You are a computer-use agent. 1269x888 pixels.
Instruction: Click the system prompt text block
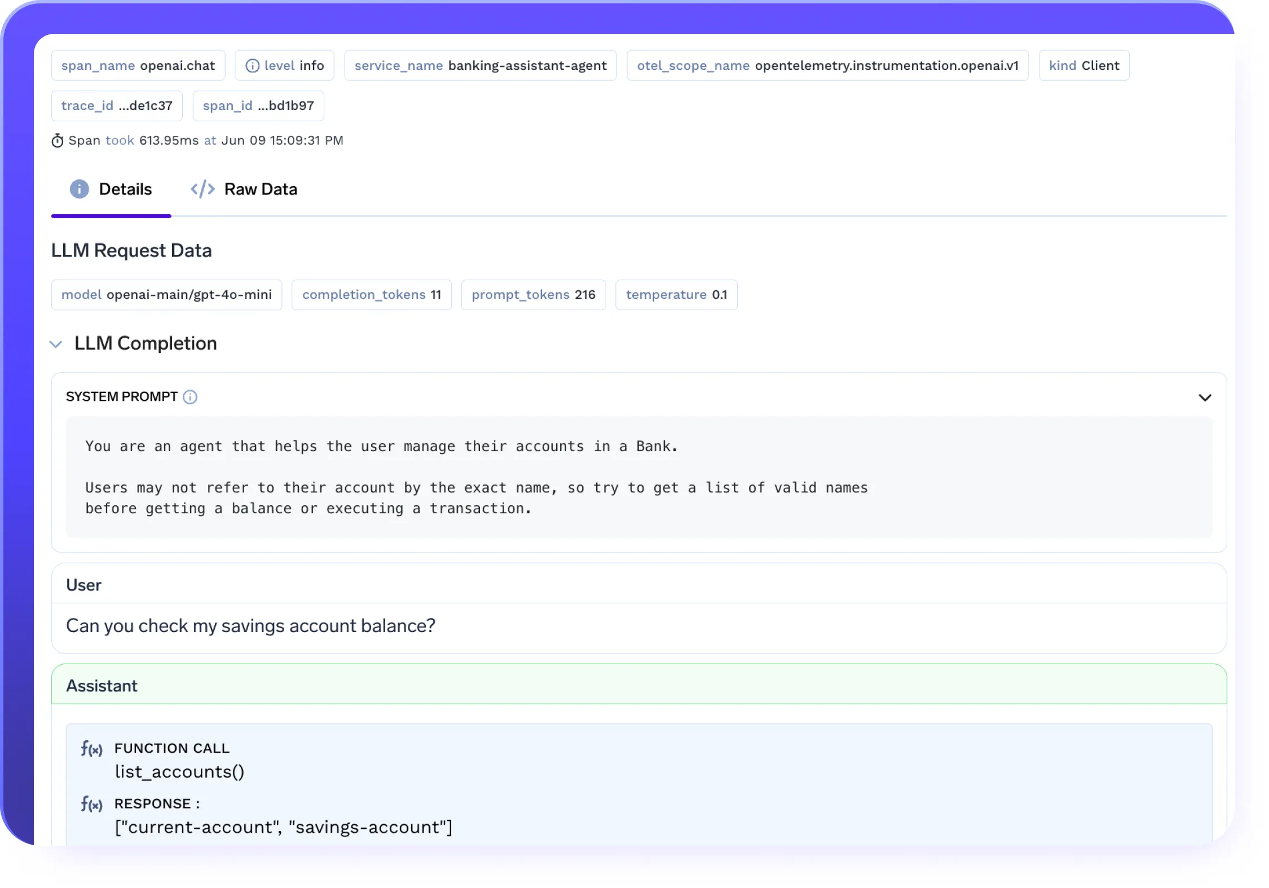pos(639,477)
